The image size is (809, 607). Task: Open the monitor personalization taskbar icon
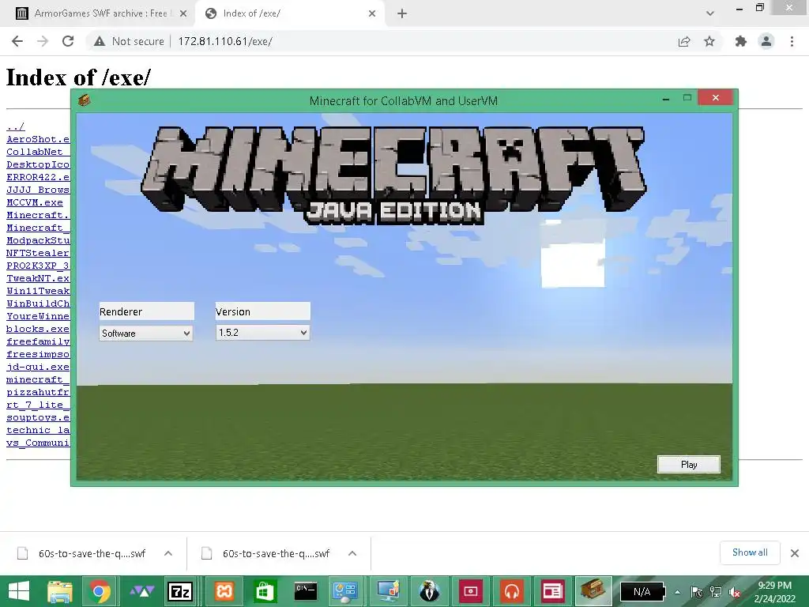click(388, 591)
